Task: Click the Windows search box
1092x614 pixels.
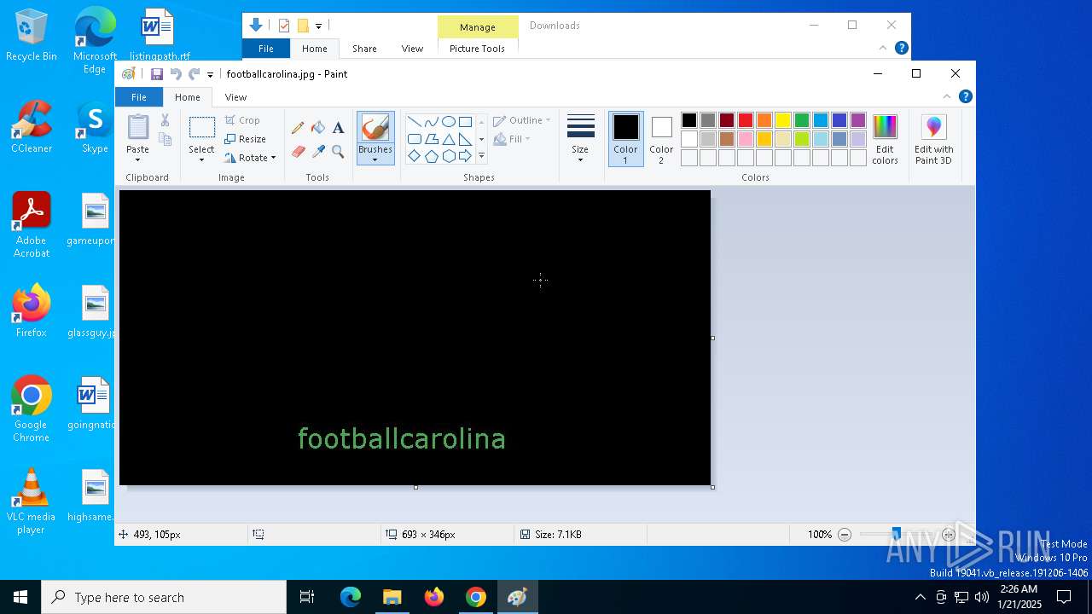Action: (164, 597)
